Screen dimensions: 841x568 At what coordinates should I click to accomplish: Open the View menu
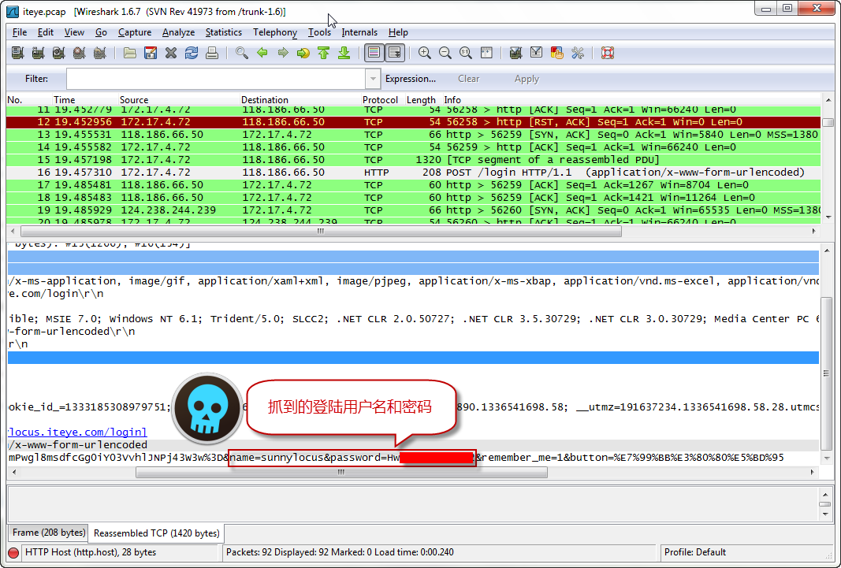click(74, 32)
